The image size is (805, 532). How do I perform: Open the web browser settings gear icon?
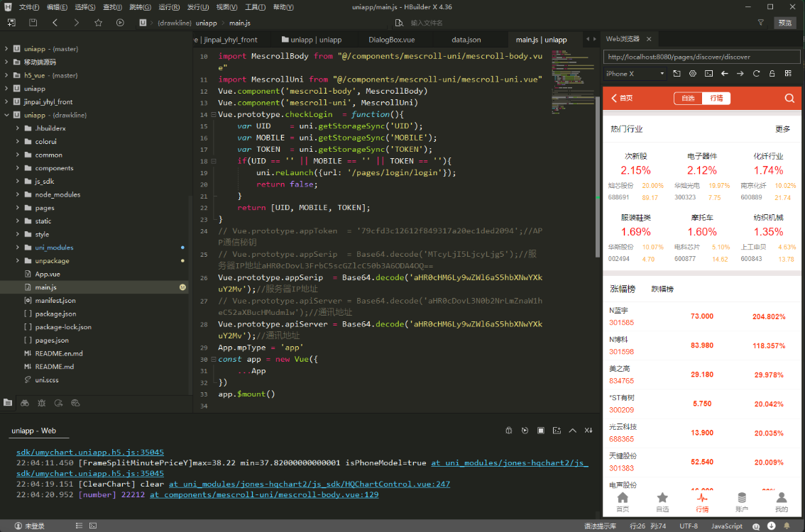pyautogui.click(x=693, y=73)
